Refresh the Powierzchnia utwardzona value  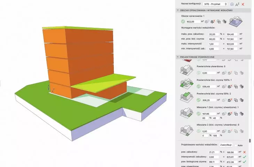coord(199,73)
